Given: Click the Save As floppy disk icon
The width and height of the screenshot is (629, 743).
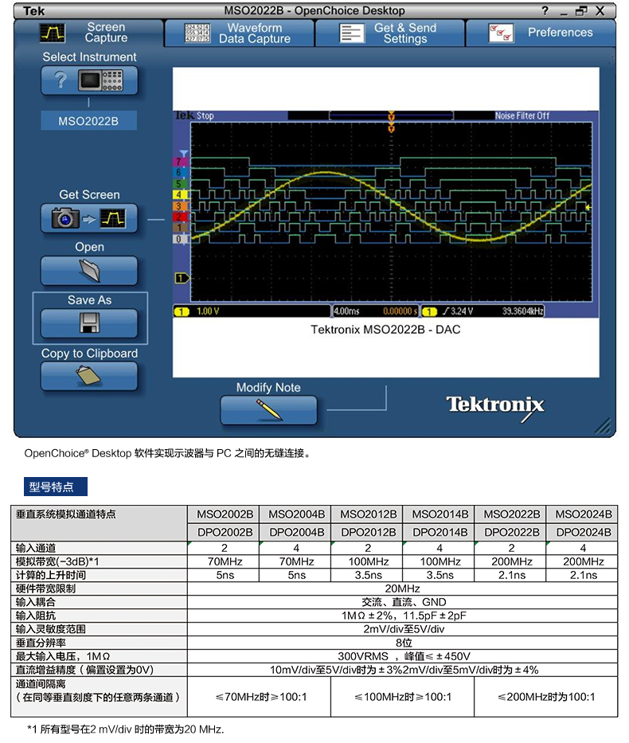Looking at the screenshot, I should click(x=89, y=323).
